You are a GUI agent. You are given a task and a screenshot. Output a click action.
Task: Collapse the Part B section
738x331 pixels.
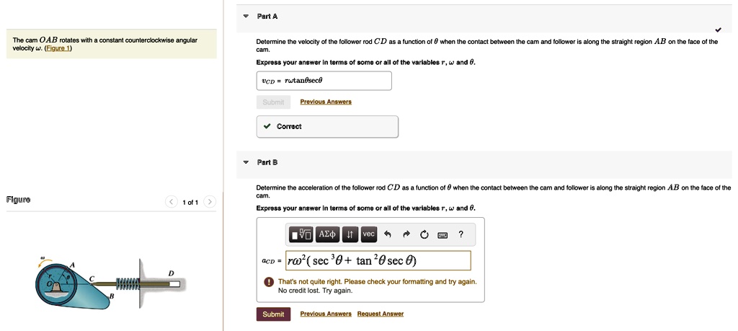245,162
